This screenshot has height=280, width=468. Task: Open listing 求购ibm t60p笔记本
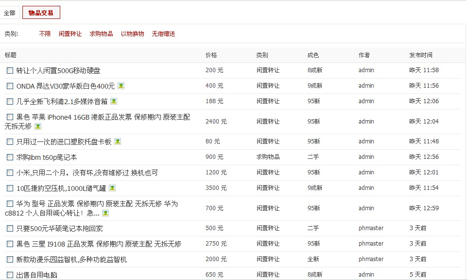[47, 157]
